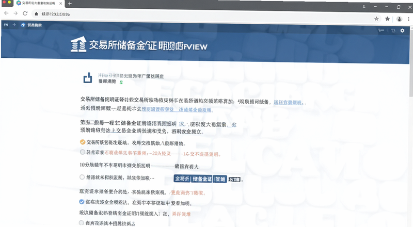Bookmark this page with outline star

click(x=376, y=19)
